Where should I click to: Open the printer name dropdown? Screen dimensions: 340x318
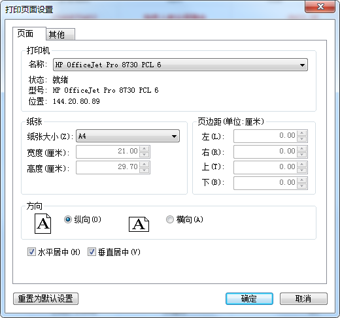click(x=180, y=65)
